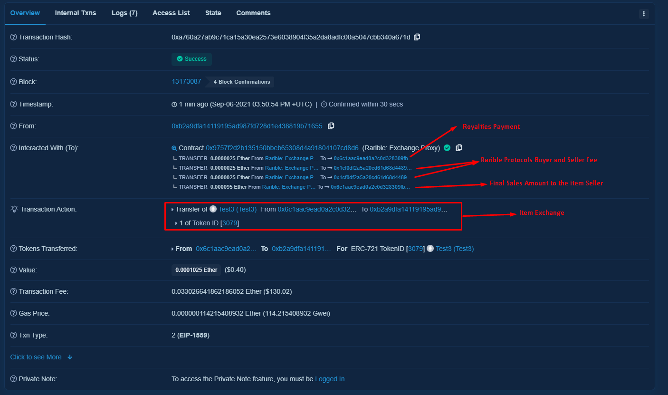Click the stopwatch icon before Confirmed within 30 secs
This screenshot has width=668, height=395.
point(324,104)
